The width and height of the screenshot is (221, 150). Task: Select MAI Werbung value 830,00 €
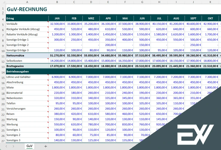(x=125, y=124)
